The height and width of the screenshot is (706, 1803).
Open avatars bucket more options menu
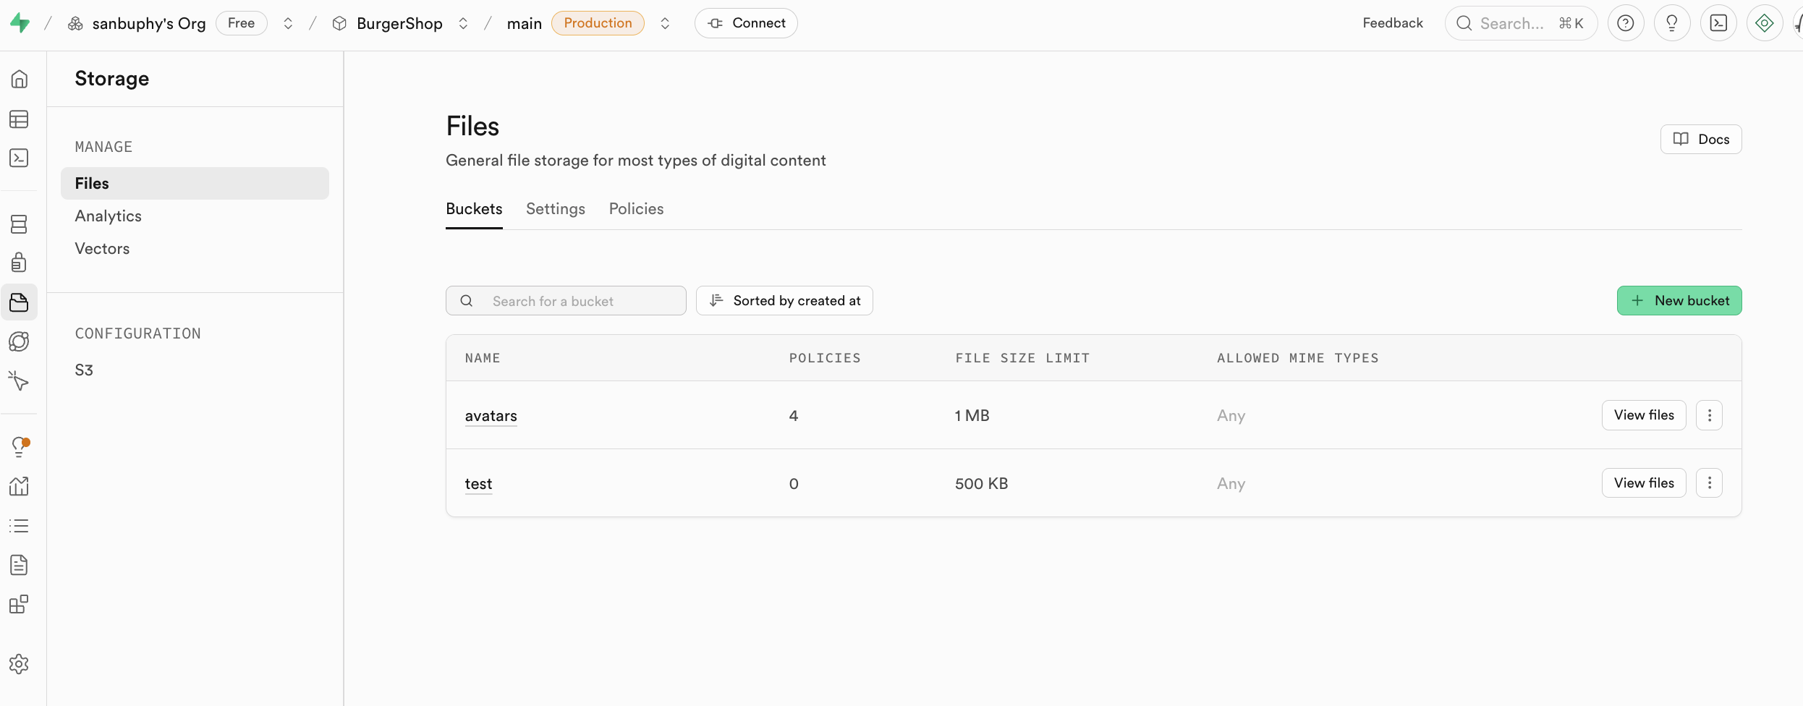click(x=1709, y=415)
